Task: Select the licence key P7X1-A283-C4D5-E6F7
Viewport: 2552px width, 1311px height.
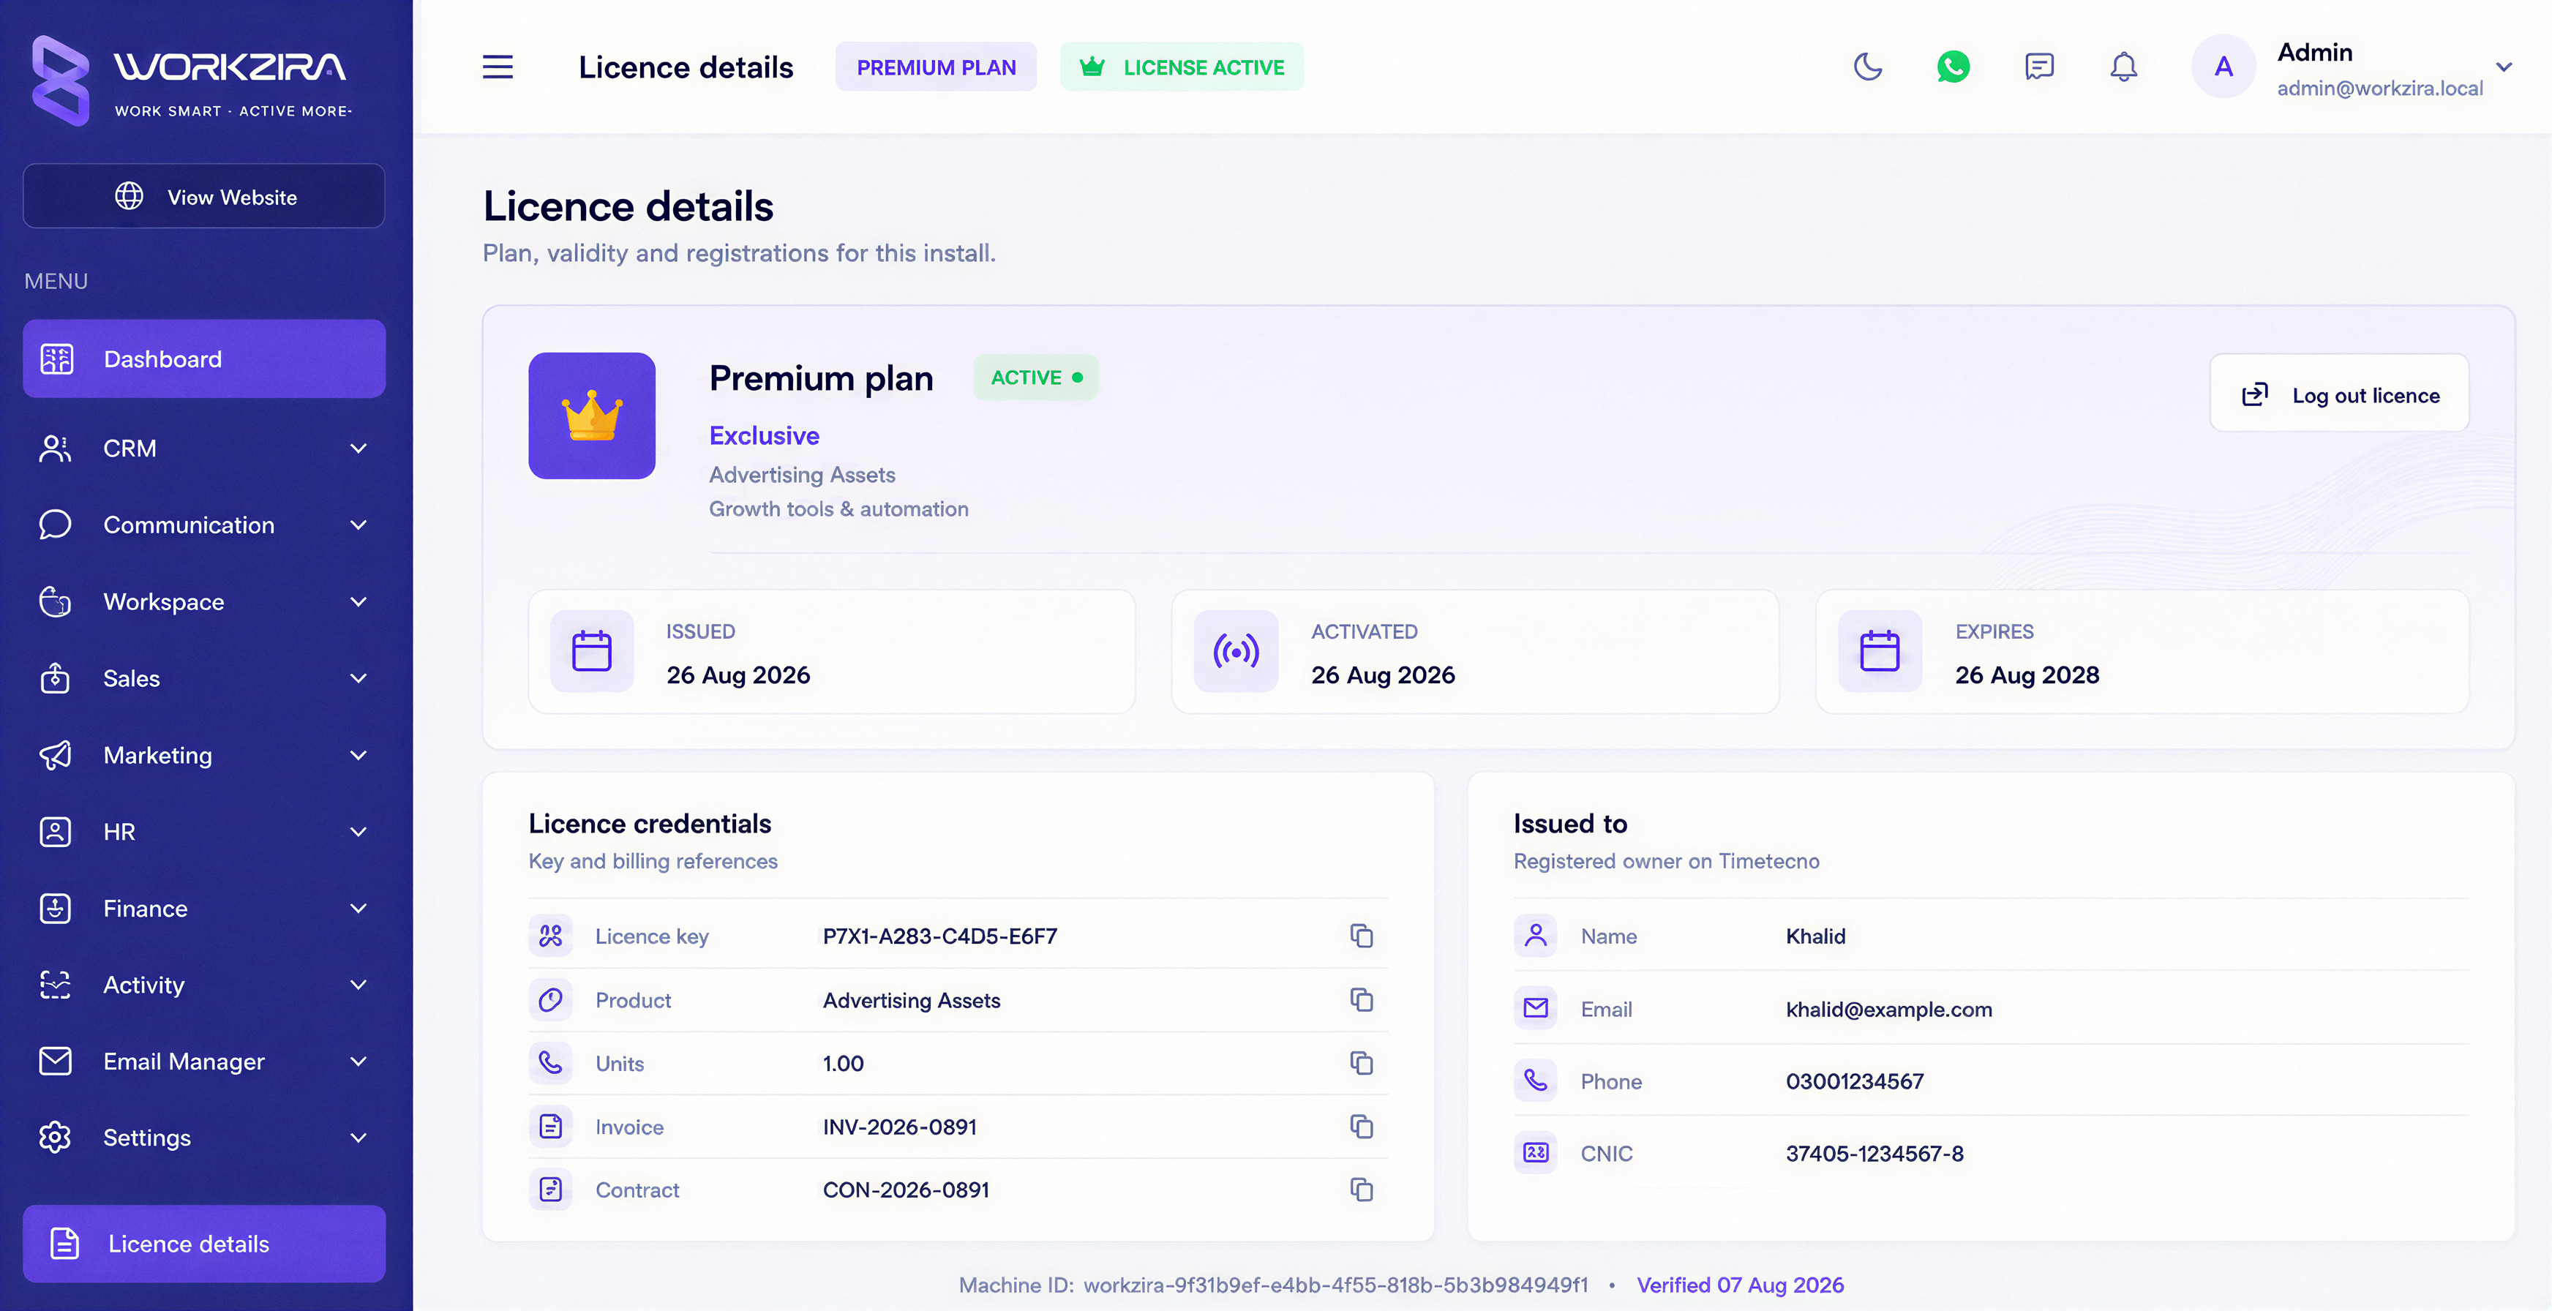Action: 940,936
